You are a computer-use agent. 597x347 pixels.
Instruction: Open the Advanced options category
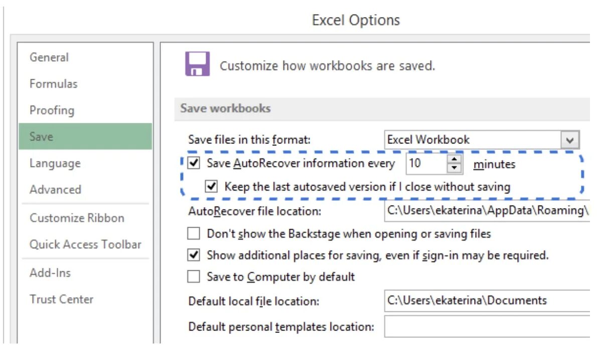(55, 190)
